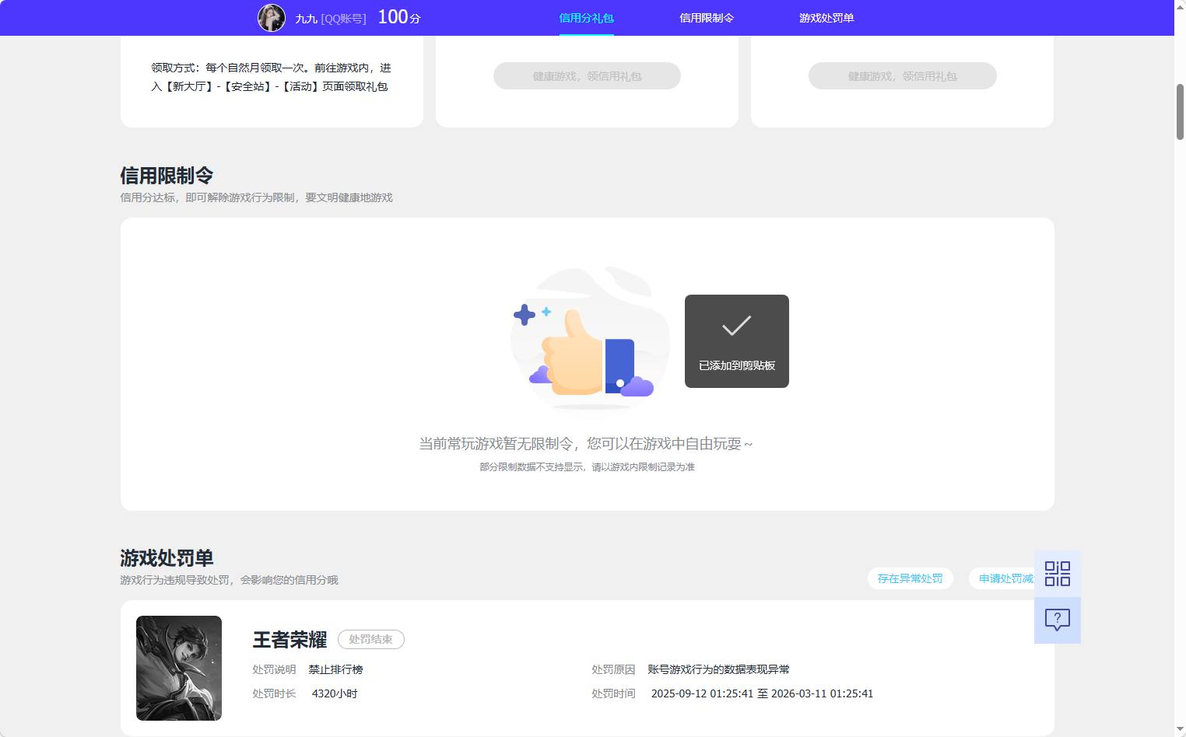1186x737 pixels.
Task: Click the 100分 credit score display
Action: click(398, 16)
